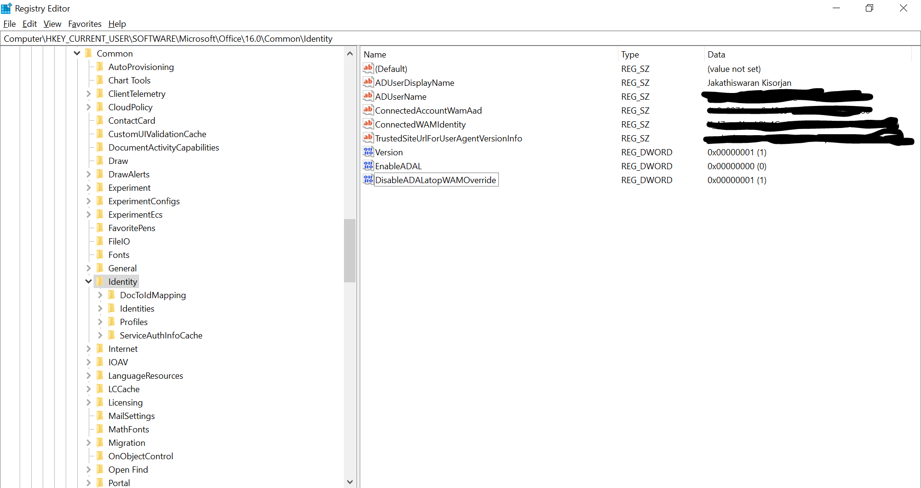Select the LCCache tree key

[x=124, y=389]
